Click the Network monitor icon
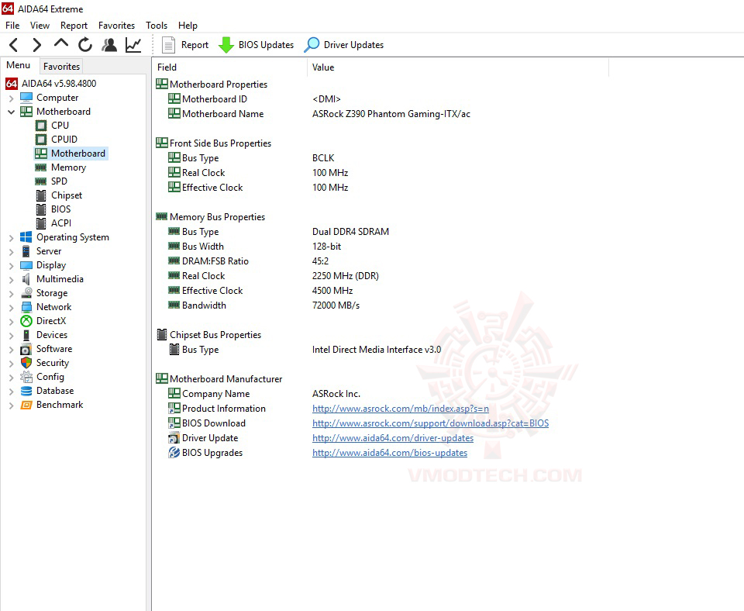 pos(26,307)
